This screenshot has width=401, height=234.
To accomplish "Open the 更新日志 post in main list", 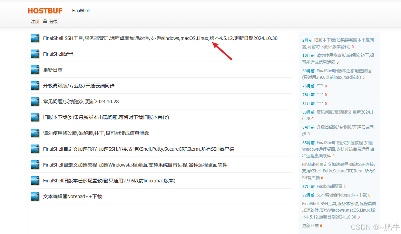I will (53, 70).
